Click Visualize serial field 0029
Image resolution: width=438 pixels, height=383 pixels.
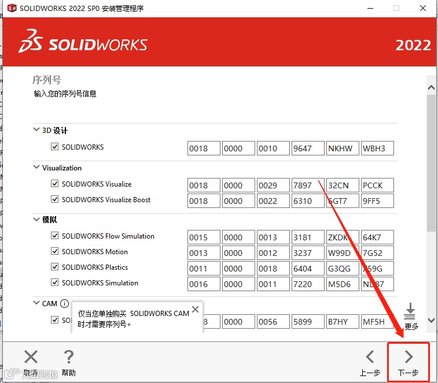pos(273,185)
